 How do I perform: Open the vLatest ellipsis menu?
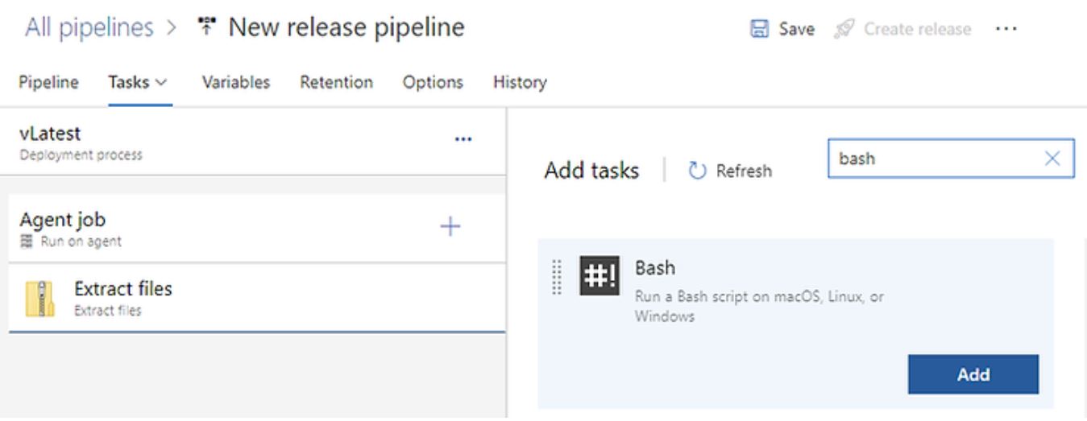tap(463, 138)
